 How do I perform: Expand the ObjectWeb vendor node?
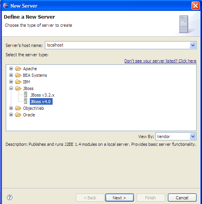(11, 108)
